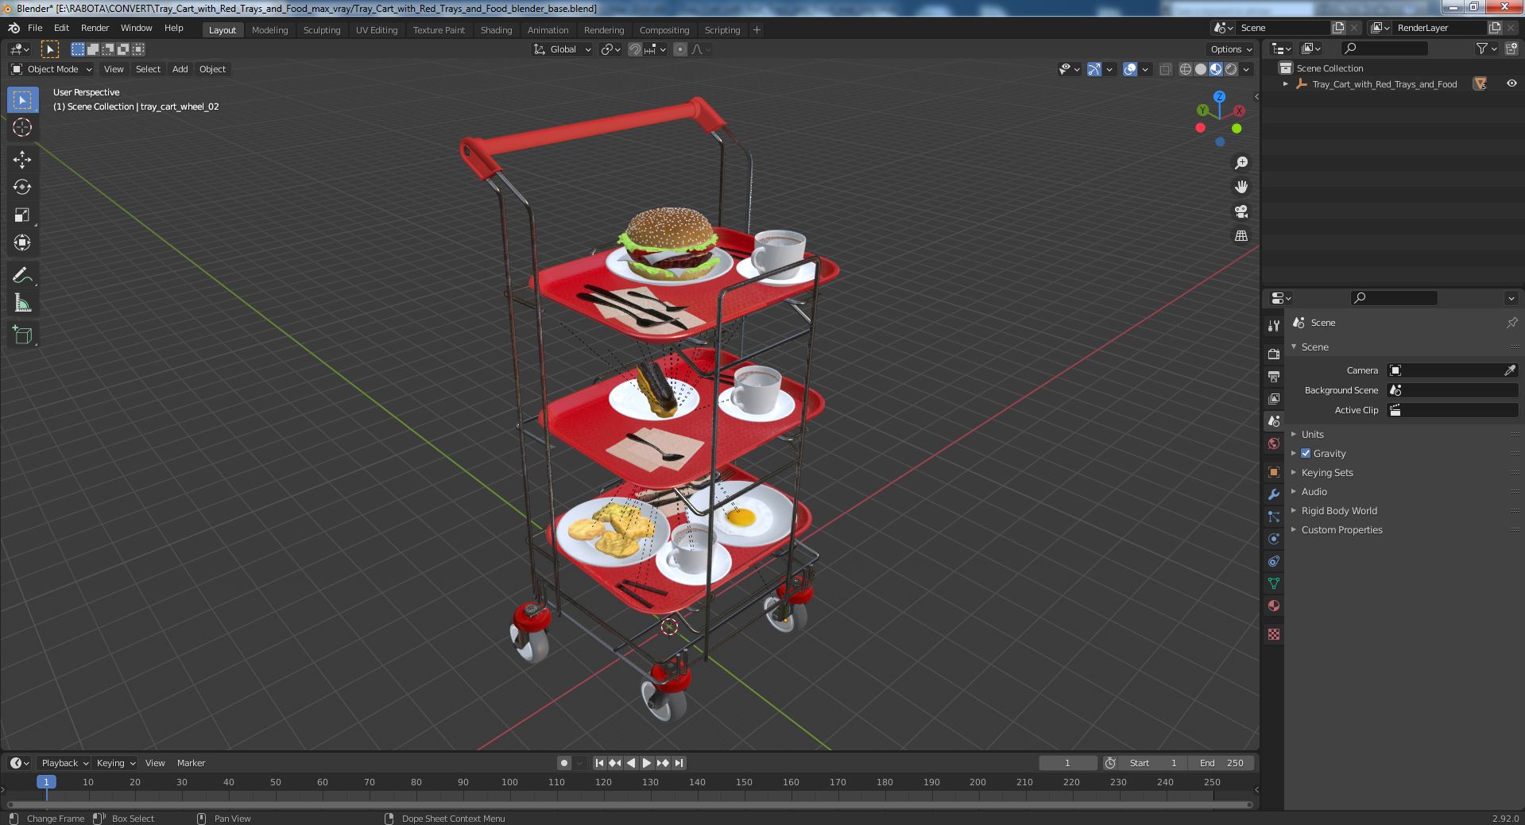This screenshot has height=825, width=1525.
Task: Open viewport shading options dropdown
Action: click(x=1247, y=69)
